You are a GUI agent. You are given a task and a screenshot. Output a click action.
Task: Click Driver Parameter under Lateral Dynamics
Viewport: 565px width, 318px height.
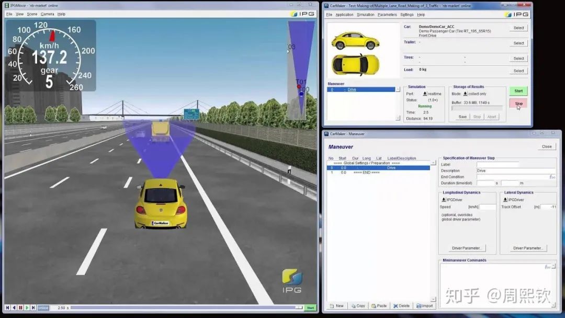528,248
